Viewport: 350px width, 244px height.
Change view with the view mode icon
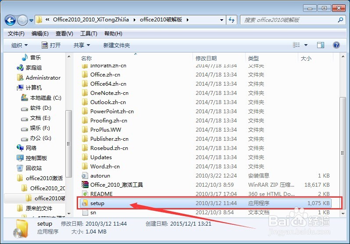296,45
